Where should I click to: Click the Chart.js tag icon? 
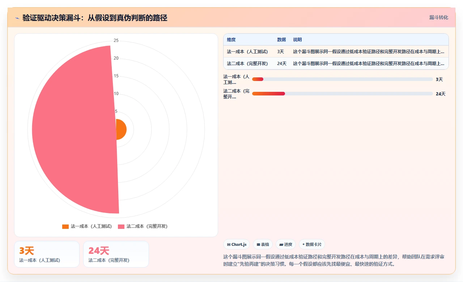tap(229, 244)
